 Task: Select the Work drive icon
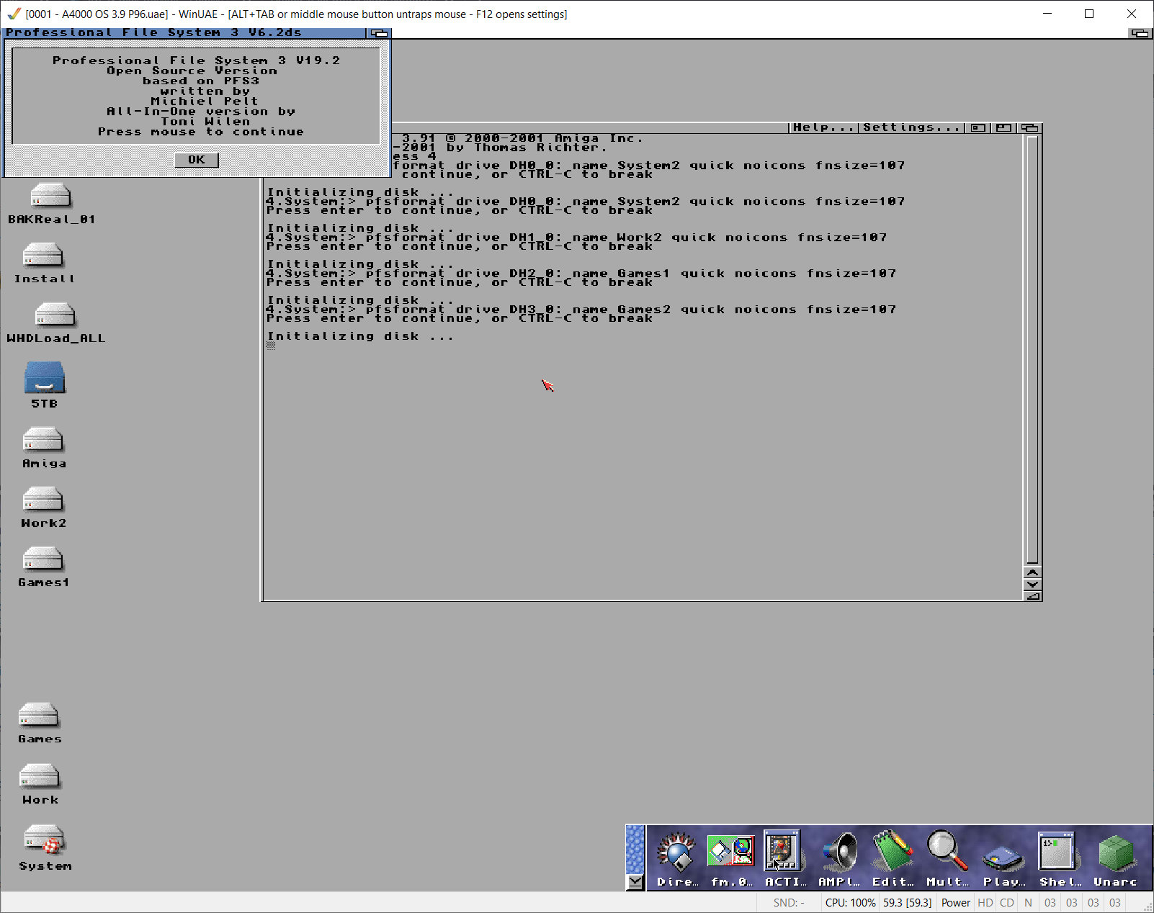tap(40, 777)
